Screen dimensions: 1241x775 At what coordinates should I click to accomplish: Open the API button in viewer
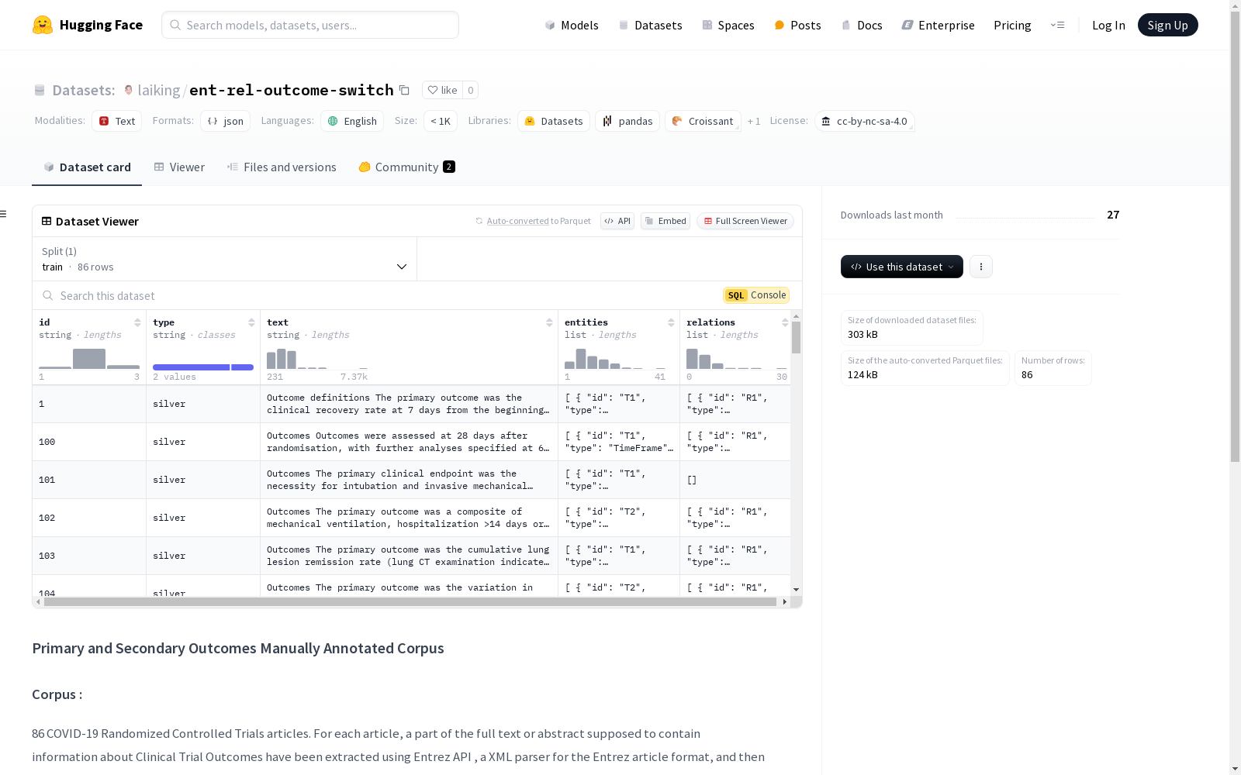pos(617,221)
